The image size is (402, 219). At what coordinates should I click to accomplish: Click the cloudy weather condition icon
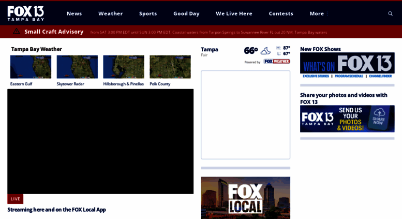[265, 51]
